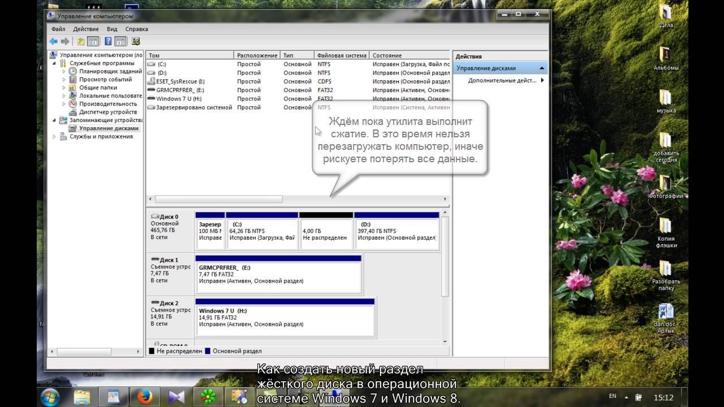Select the (D:) 397,40 ГБ NTFS partition block
The width and height of the screenshot is (724, 407).
[x=397, y=231]
